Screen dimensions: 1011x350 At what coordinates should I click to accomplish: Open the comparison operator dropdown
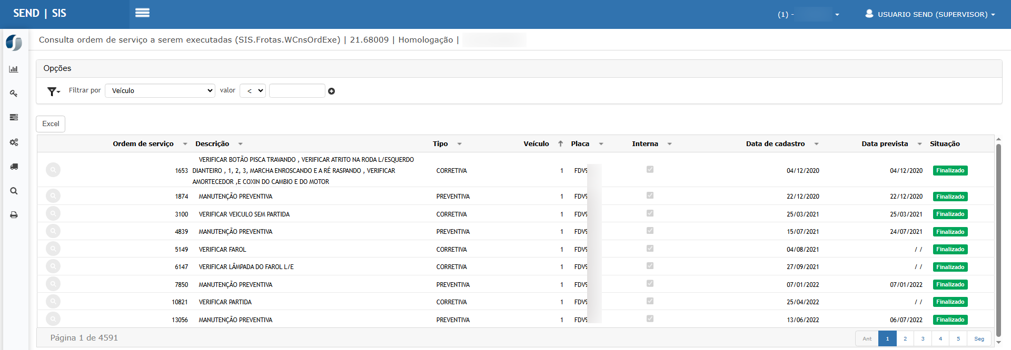click(253, 91)
